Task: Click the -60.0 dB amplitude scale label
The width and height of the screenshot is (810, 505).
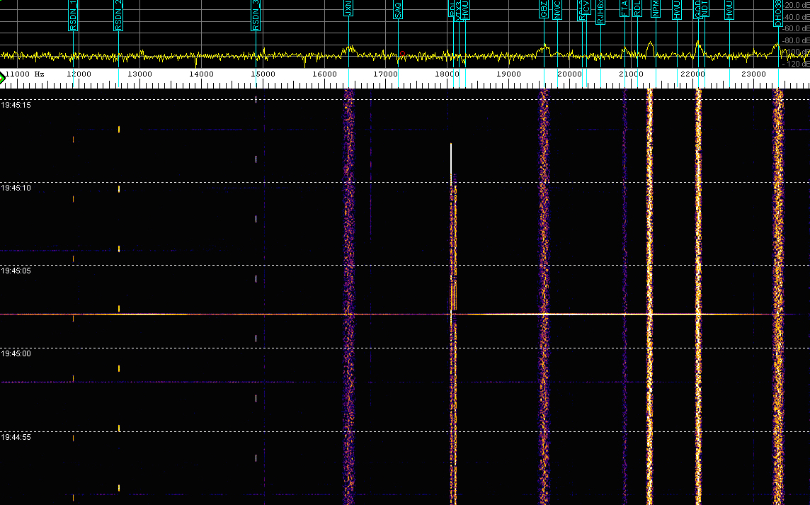Action: click(x=797, y=28)
